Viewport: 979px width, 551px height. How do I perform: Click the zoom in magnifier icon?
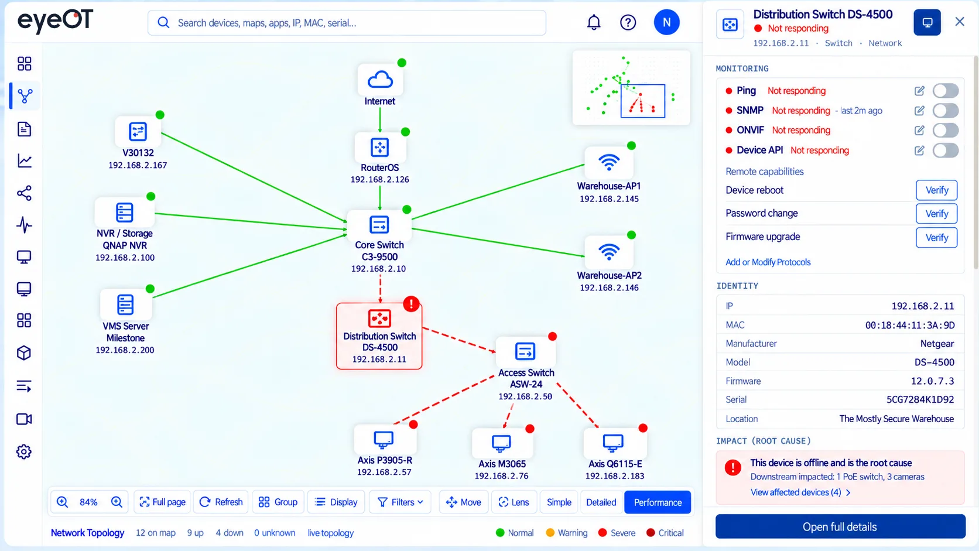point(117,502)
